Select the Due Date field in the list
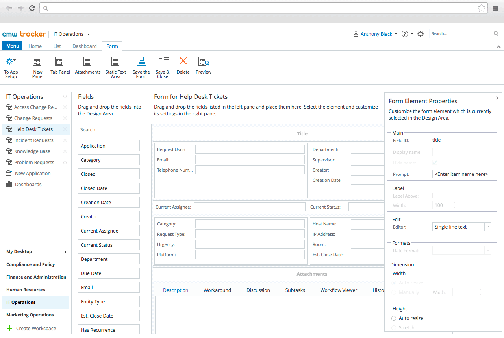504x338 pixels. pos(109,273)
